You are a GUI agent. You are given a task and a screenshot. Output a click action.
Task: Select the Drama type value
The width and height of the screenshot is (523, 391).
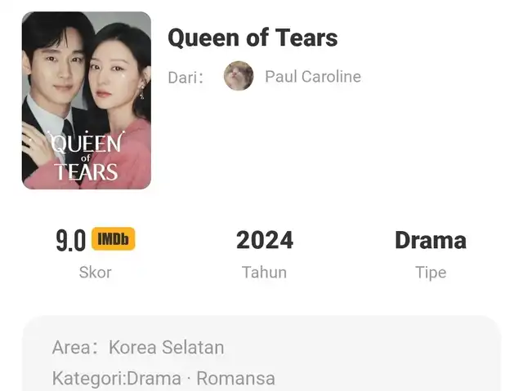(431, 240)
